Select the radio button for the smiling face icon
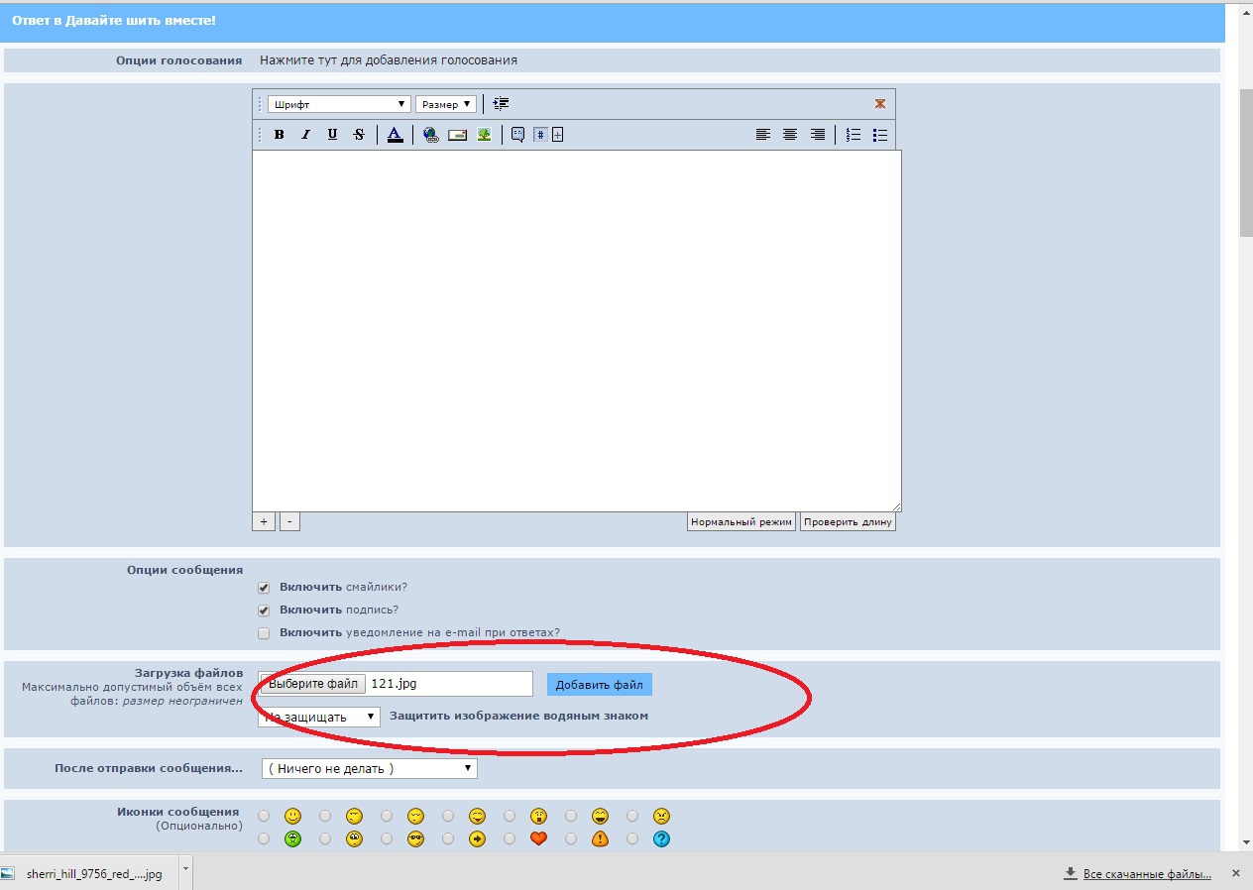The height and width of the screenshot is (890, 1253). pos(264,817)
